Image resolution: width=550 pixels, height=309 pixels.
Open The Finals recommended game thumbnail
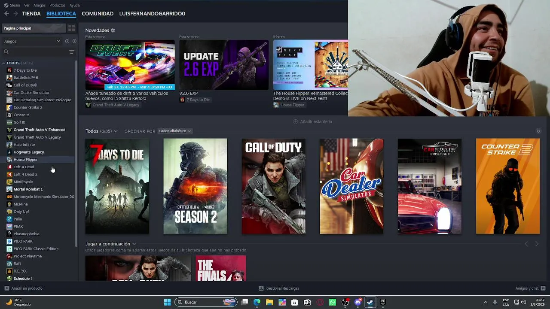tap(221, 268)
